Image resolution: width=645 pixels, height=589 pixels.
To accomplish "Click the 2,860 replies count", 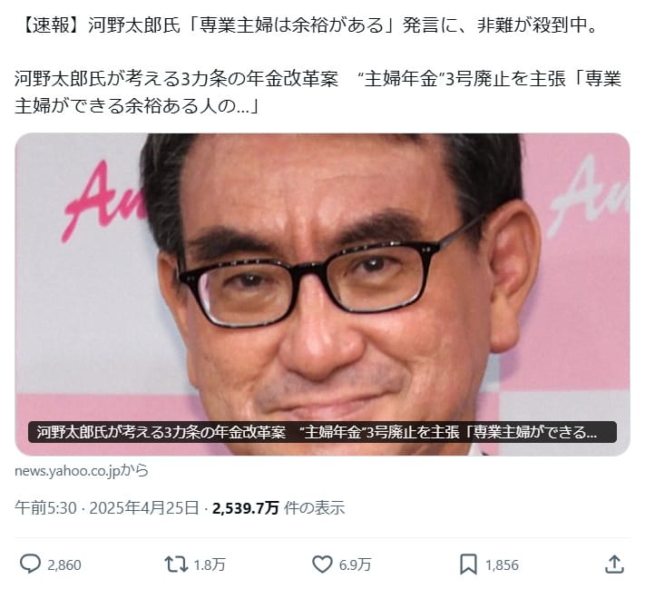I will (x=64, y=565).
